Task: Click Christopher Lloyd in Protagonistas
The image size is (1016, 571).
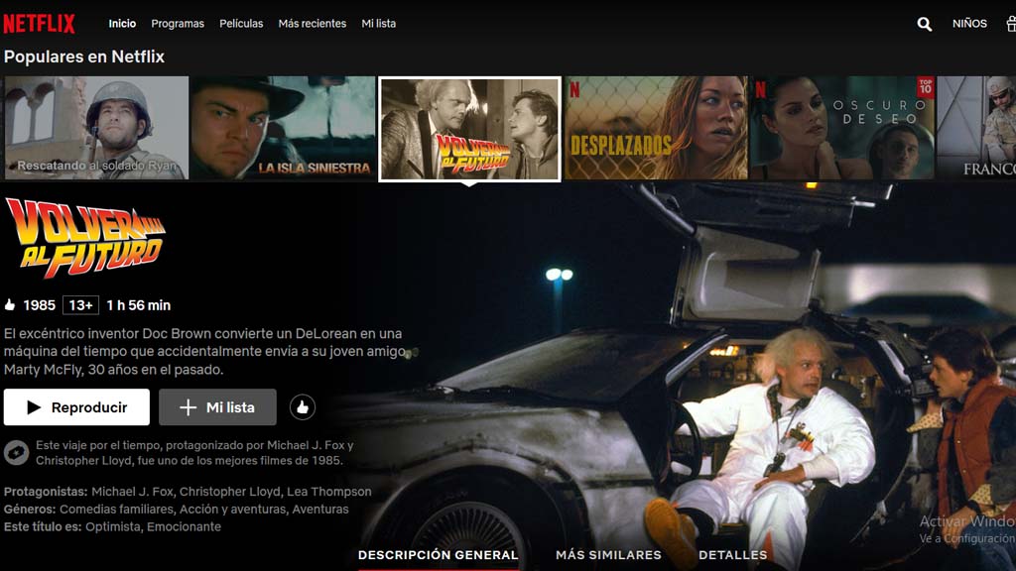Action: click(x=230, y=492)
